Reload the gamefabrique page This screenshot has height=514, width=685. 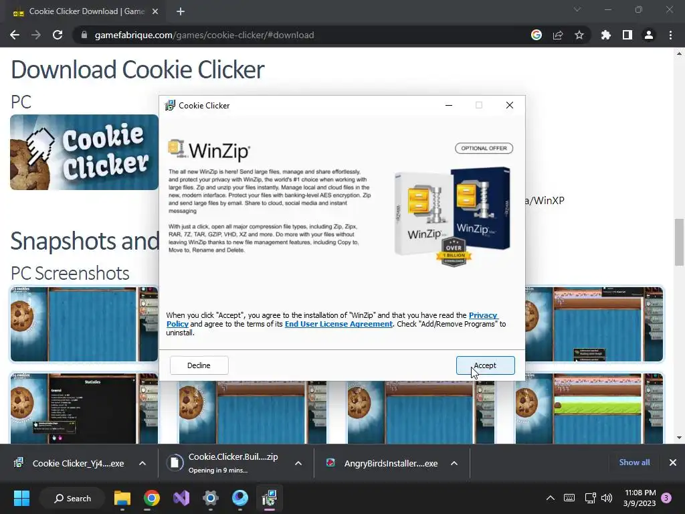pos(58,35)
